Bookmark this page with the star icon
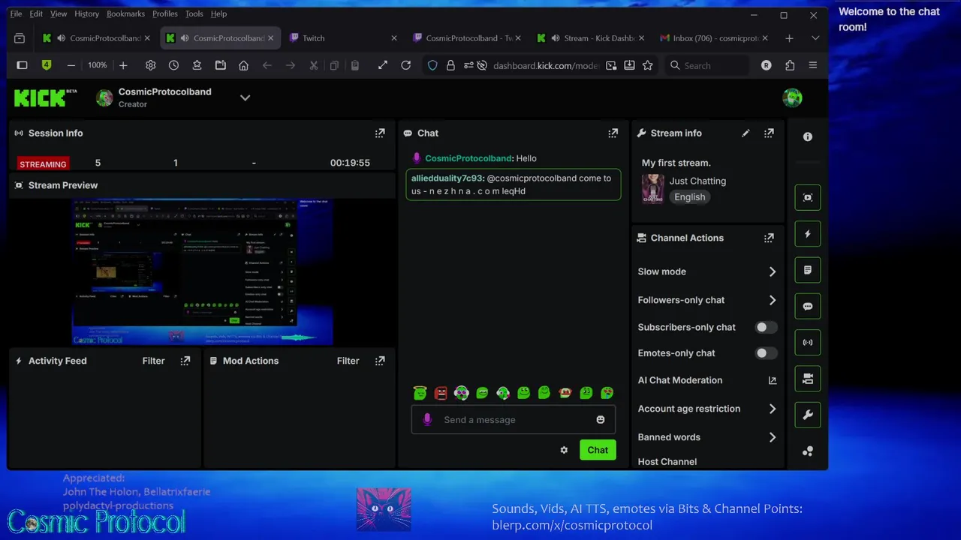 pyautogui.click(x=648, y=65)
